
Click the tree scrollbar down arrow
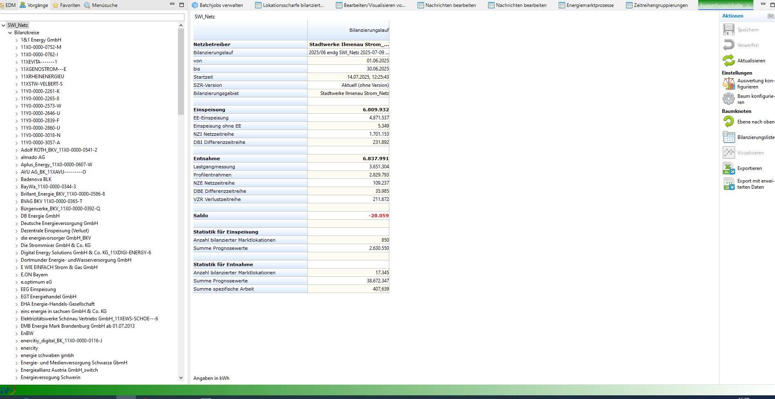point(181,378)
